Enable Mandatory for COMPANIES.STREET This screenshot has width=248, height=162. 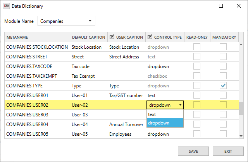(x=223, y=56)
